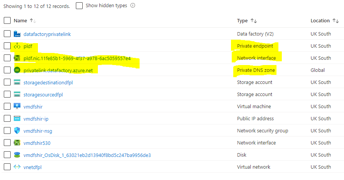The image size is (344, 180).
Task: Click the 'Public IP address' type cell
Action: click(255, 118)
